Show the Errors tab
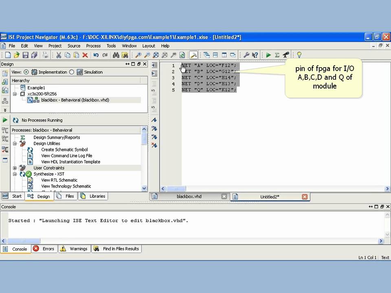Image resolution: width=391 pixels, height=293 pixels. tap(44, 249)
